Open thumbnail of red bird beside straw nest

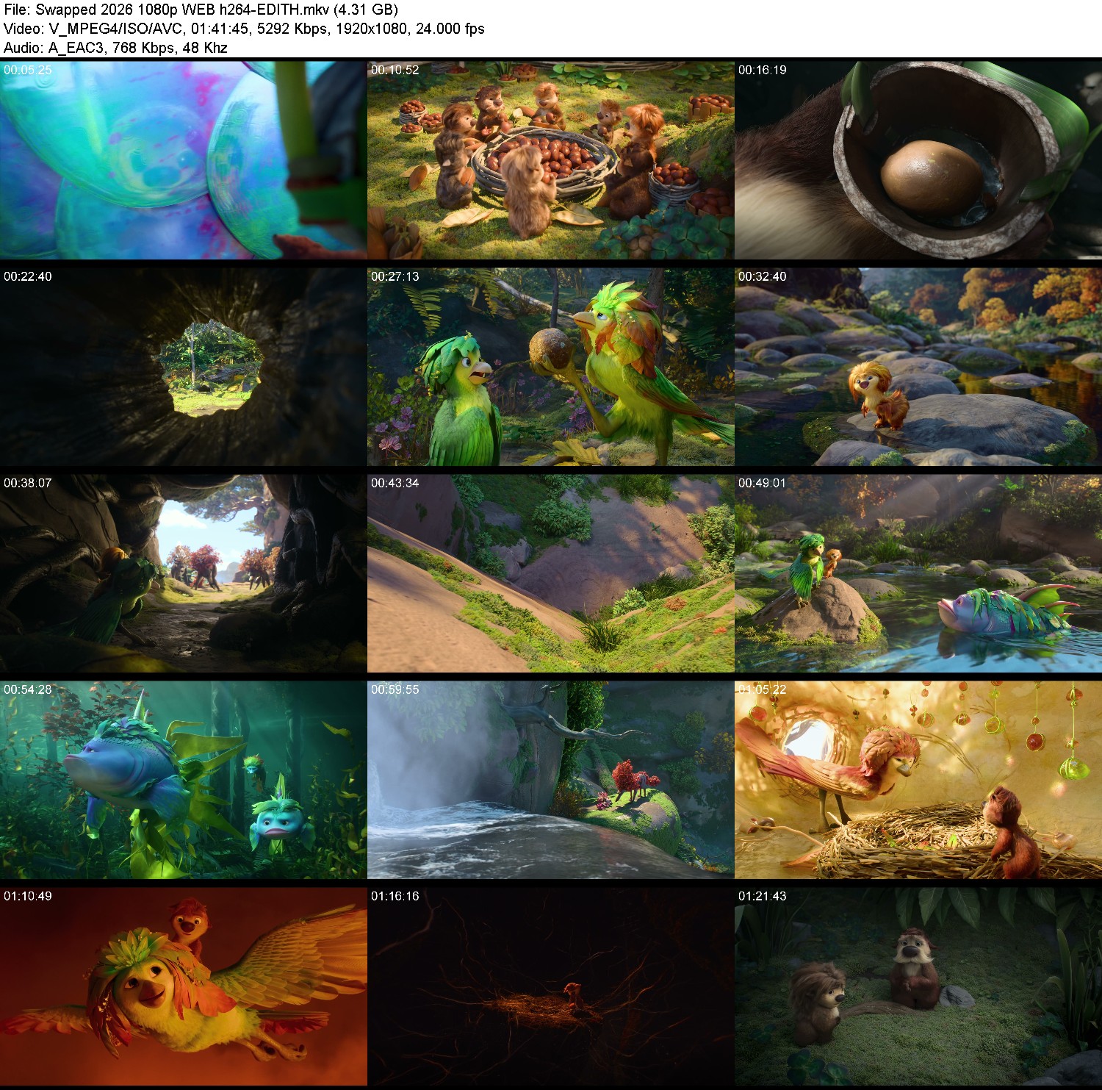(918, 779)
